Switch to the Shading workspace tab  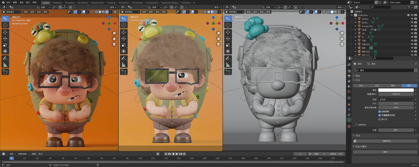coord(111,3)
